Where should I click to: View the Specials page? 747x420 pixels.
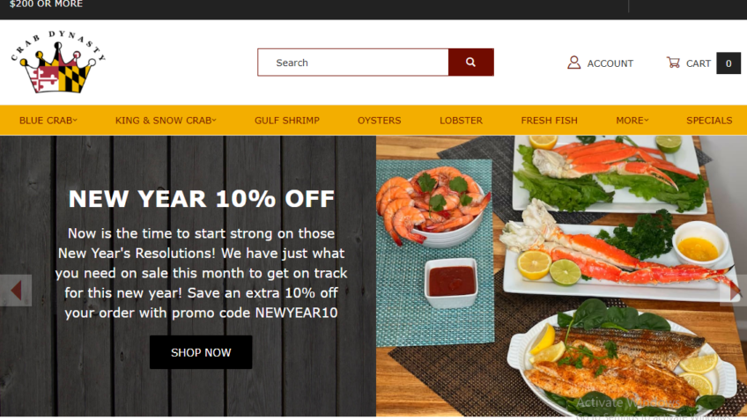(x=709, y=121)
